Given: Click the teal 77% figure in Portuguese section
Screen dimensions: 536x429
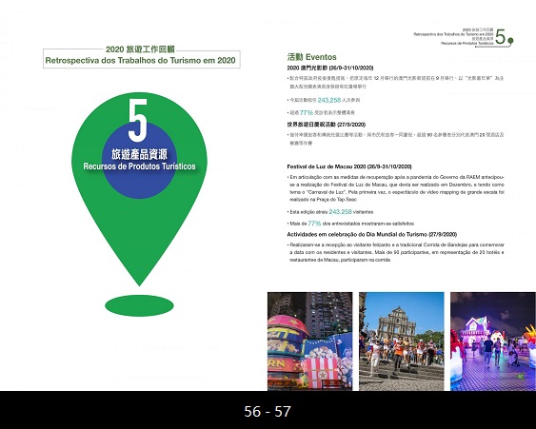Looking at the screenshot, I should (x=314, y=224).
